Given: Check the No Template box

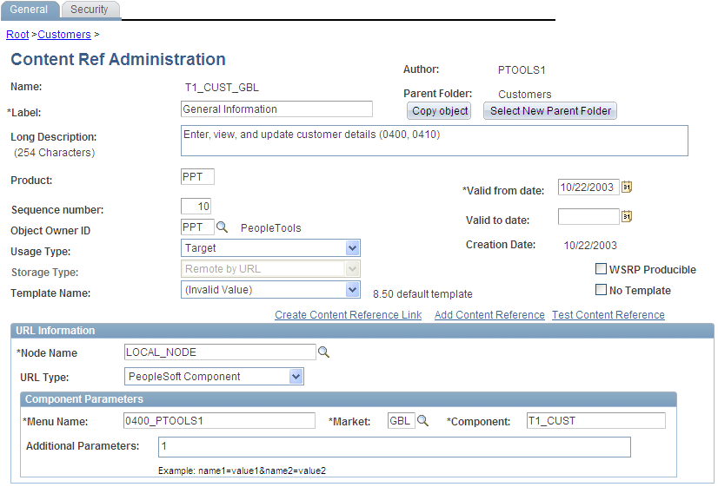Looking at the screenshot, I should point(601,290).
